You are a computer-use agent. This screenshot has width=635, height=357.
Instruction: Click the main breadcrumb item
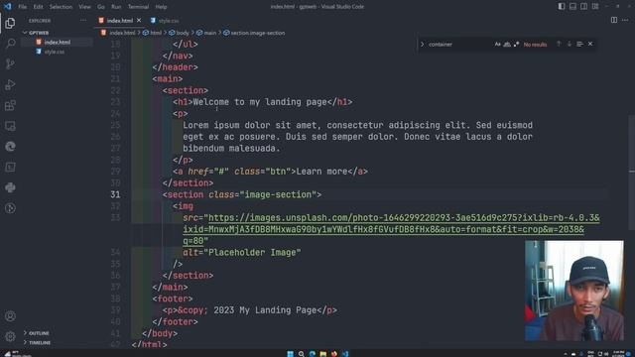click(x=206, y=33)
